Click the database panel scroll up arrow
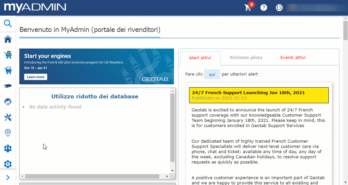This screenshot has height=185, width=348. coord(172,91)
